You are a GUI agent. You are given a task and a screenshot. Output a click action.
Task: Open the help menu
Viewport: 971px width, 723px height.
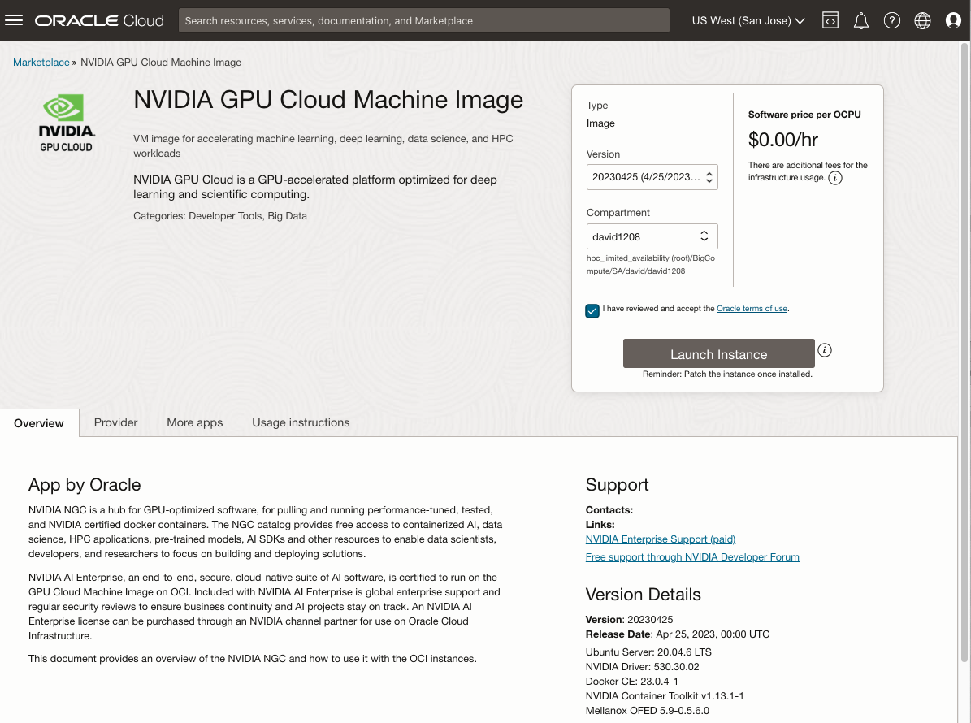pyautogui.click(x=892, y=20)
